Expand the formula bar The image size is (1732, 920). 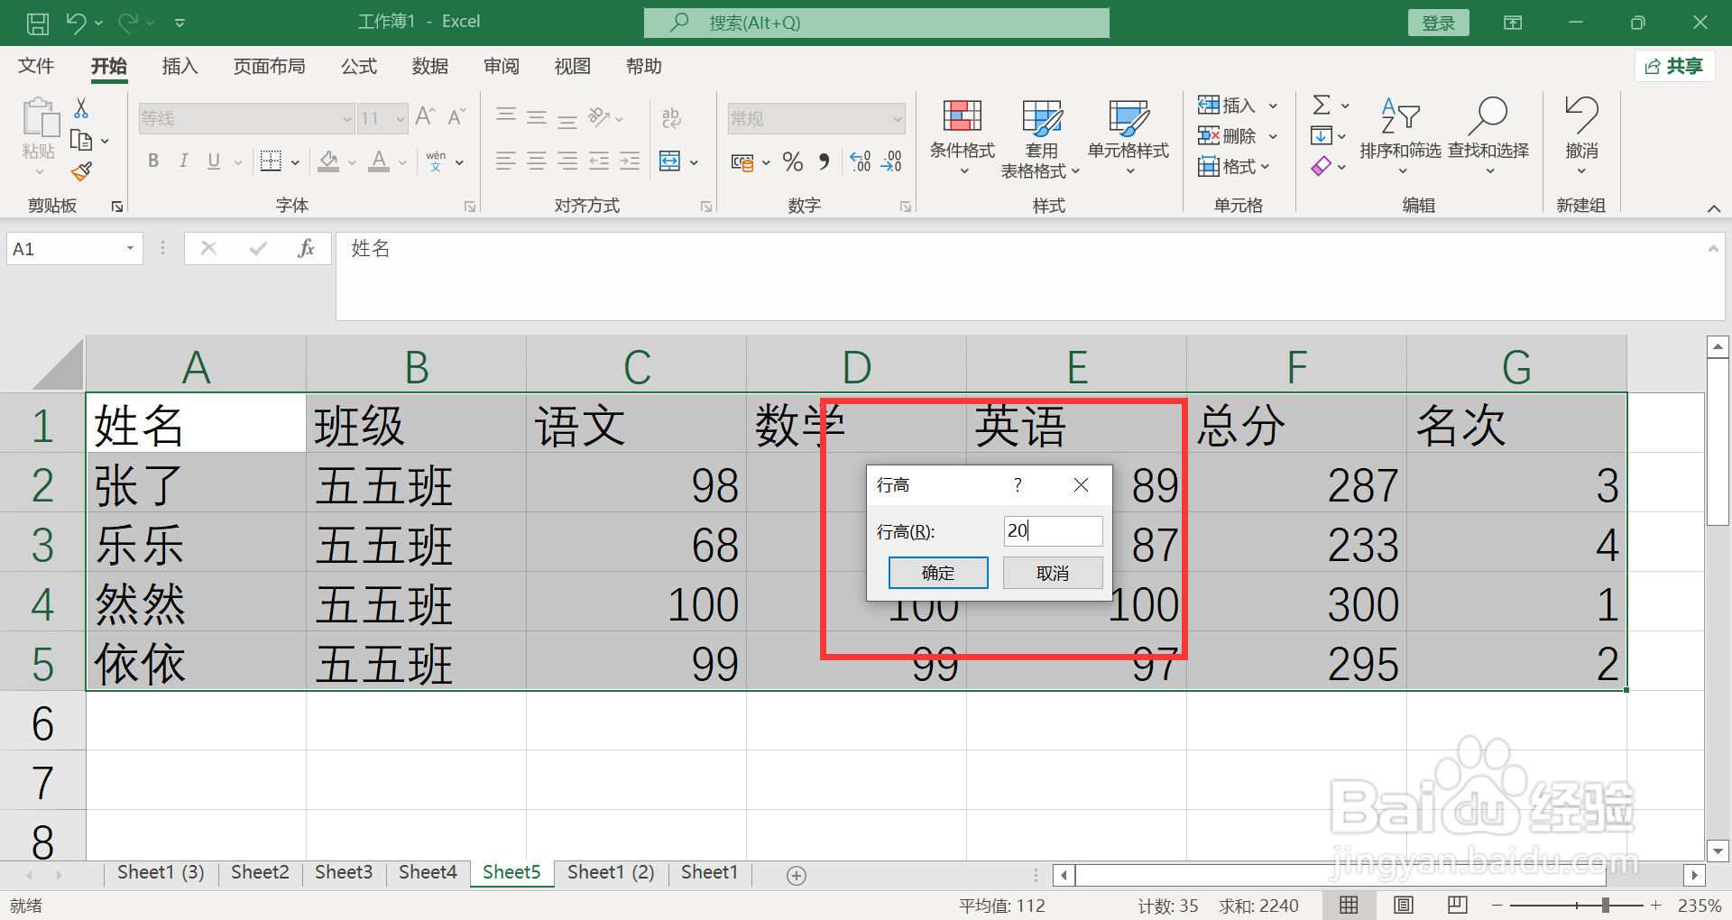tap(1713, 248)
